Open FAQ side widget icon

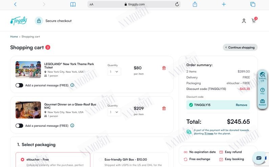tap(262, 91)
